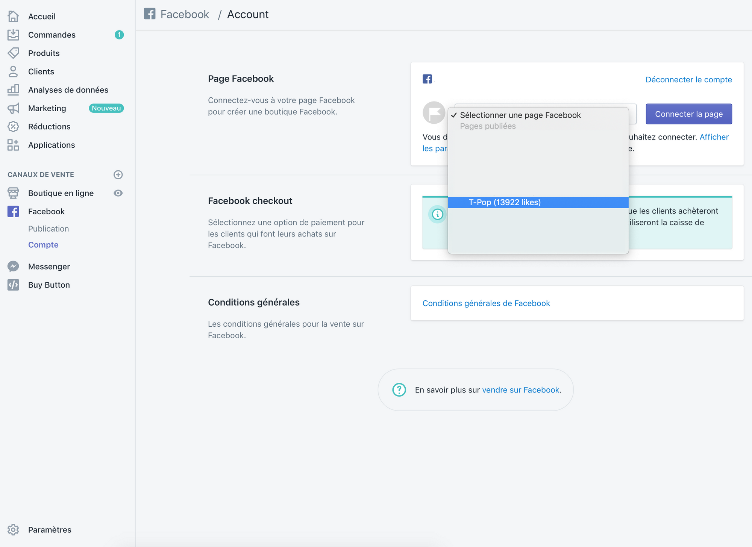752x547 pixels.
Task: Click the Produits tag icon
Action: (x=13, y=53)
